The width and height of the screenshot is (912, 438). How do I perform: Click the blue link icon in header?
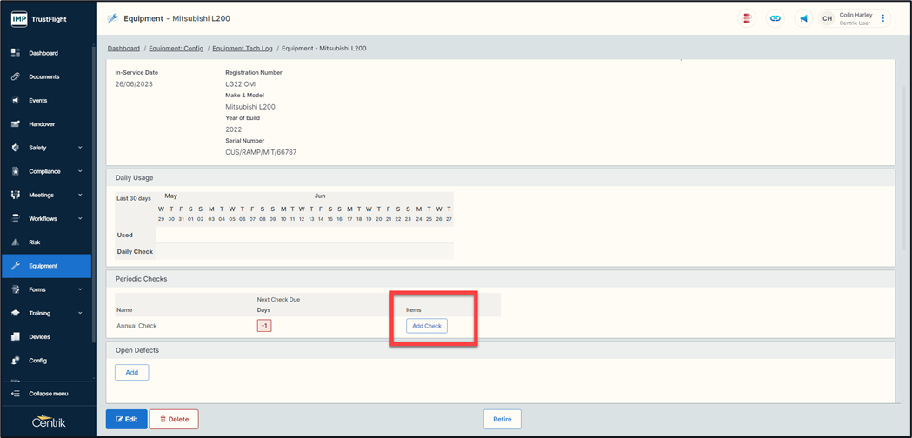pos(775,18)
